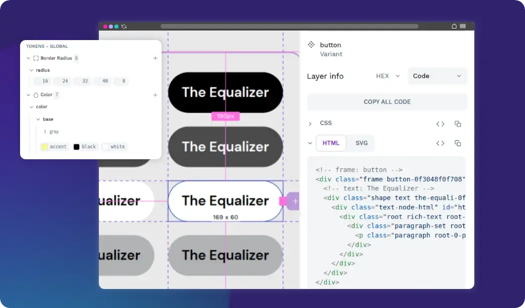Viewport: 525px width, 308px height.
Task: Click the COPY ALL CODE button
Action: tap(387, 102)
